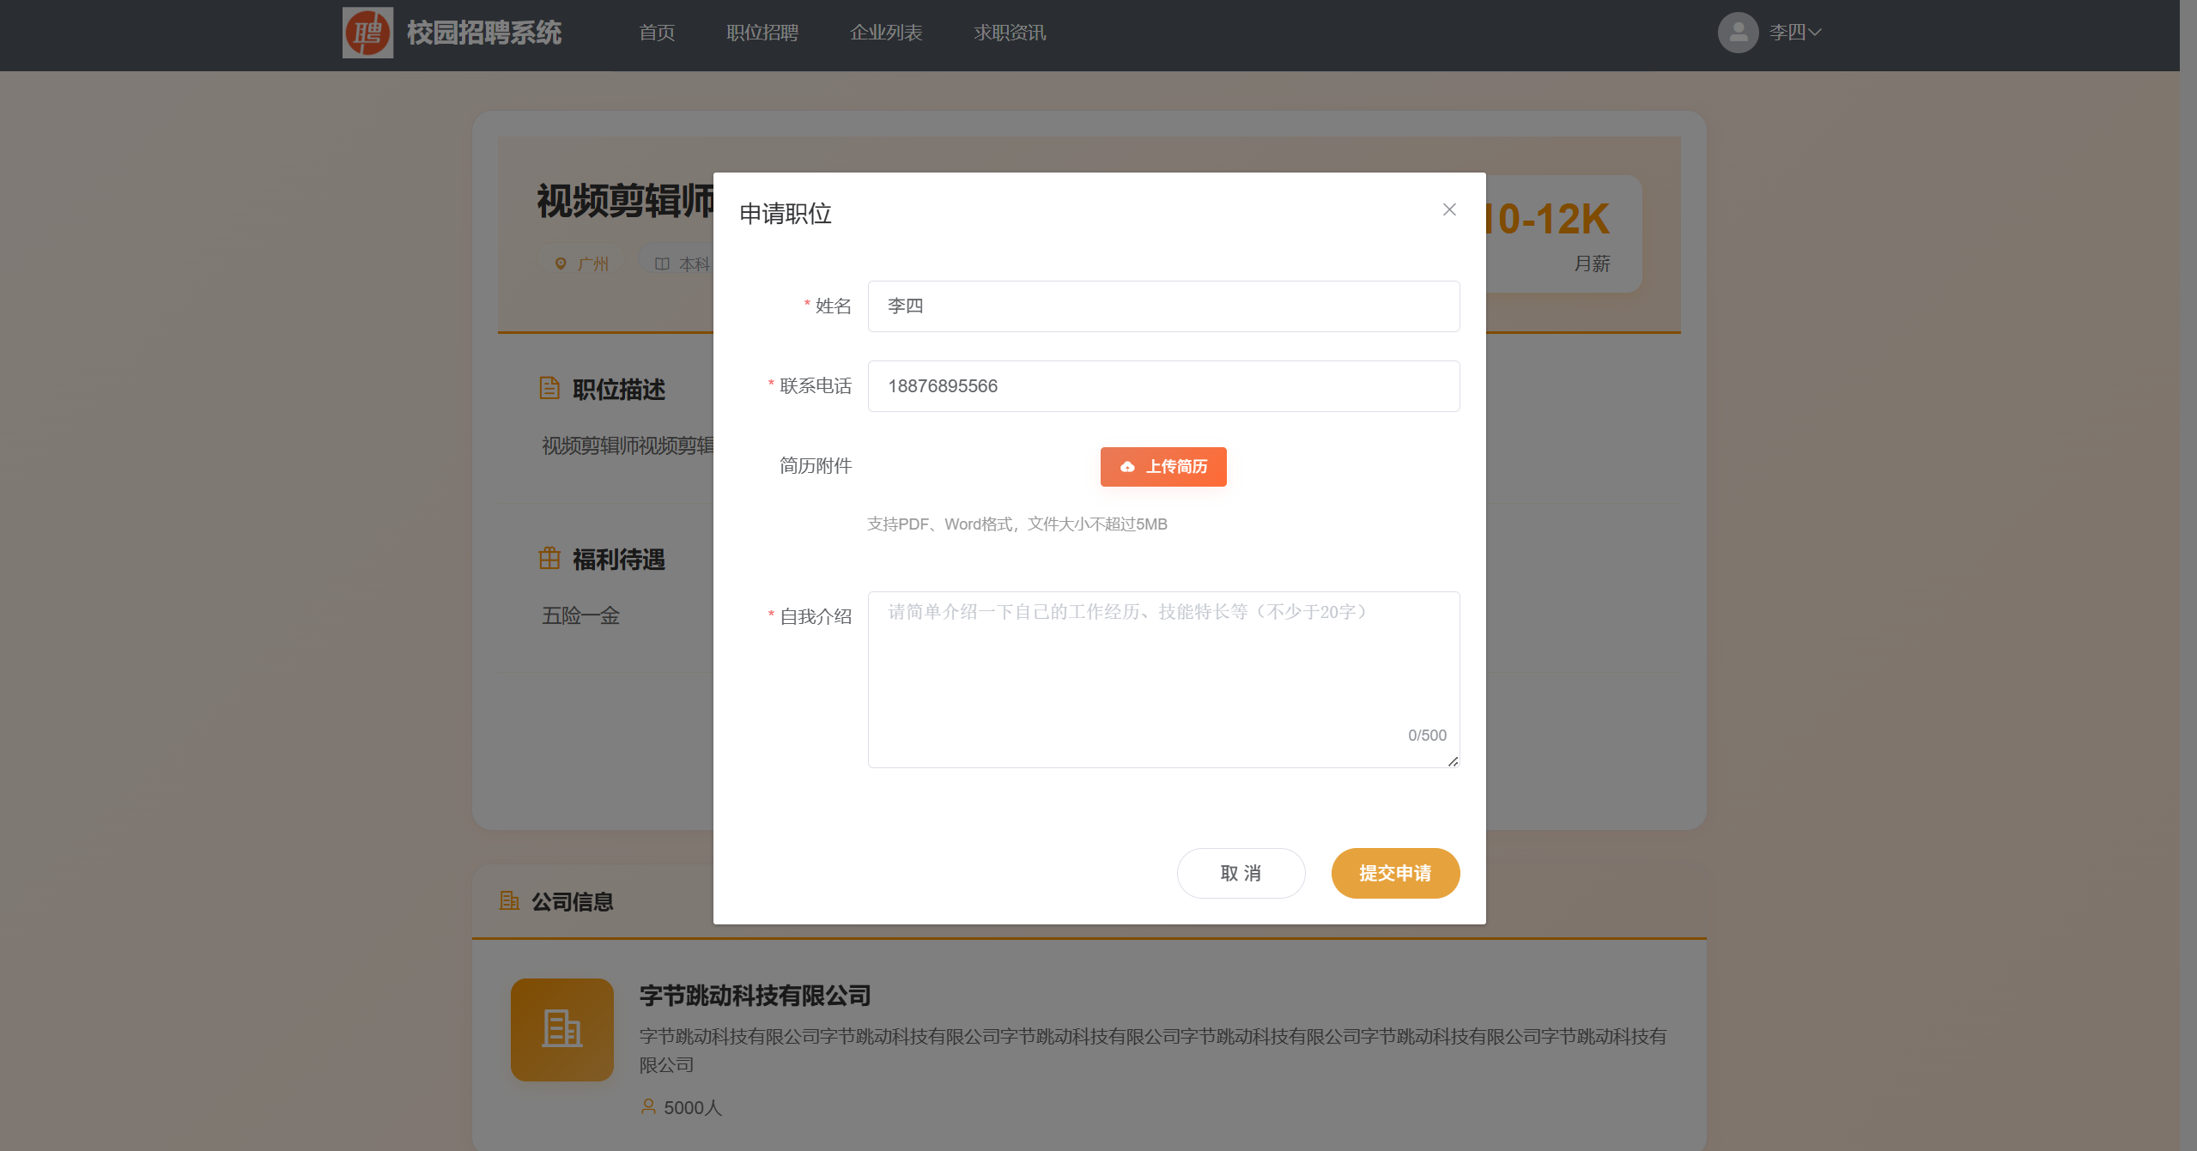The image size is (2197, 1151).
Task: Click the user avatar icon in top right
Action: click(1737, 32)
